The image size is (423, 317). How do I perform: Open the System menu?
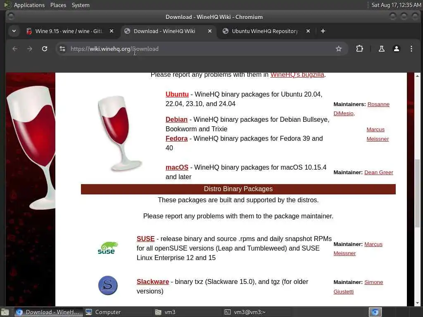(x=81, y=5)
